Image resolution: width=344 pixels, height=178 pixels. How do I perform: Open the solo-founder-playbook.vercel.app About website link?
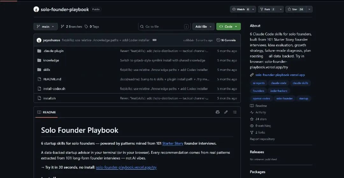click(x=280, y=75)
